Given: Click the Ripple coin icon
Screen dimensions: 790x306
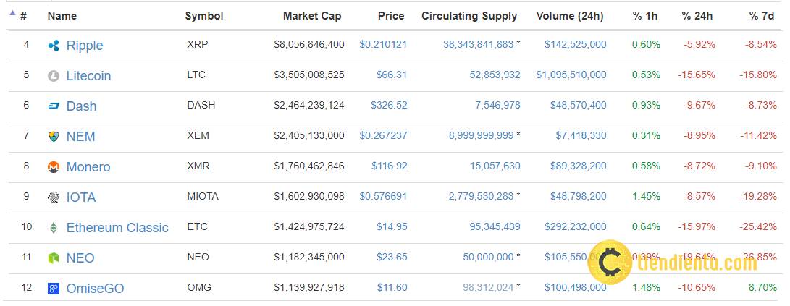Looking at the screenshot, I should pos(54,46).
